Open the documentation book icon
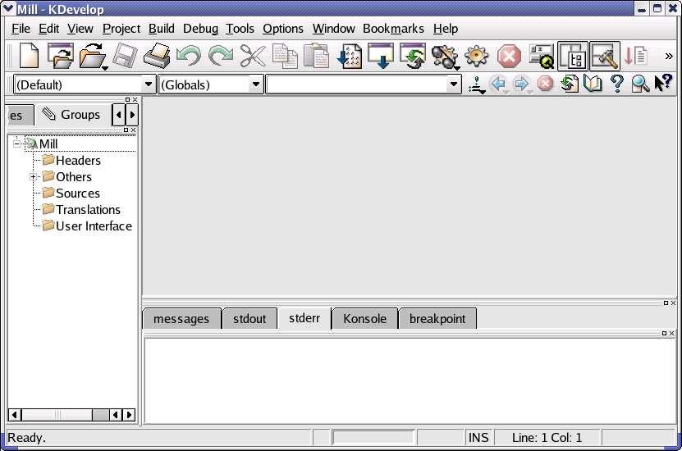The width and height of the screenshot is (682, 451). coord(593,84)
